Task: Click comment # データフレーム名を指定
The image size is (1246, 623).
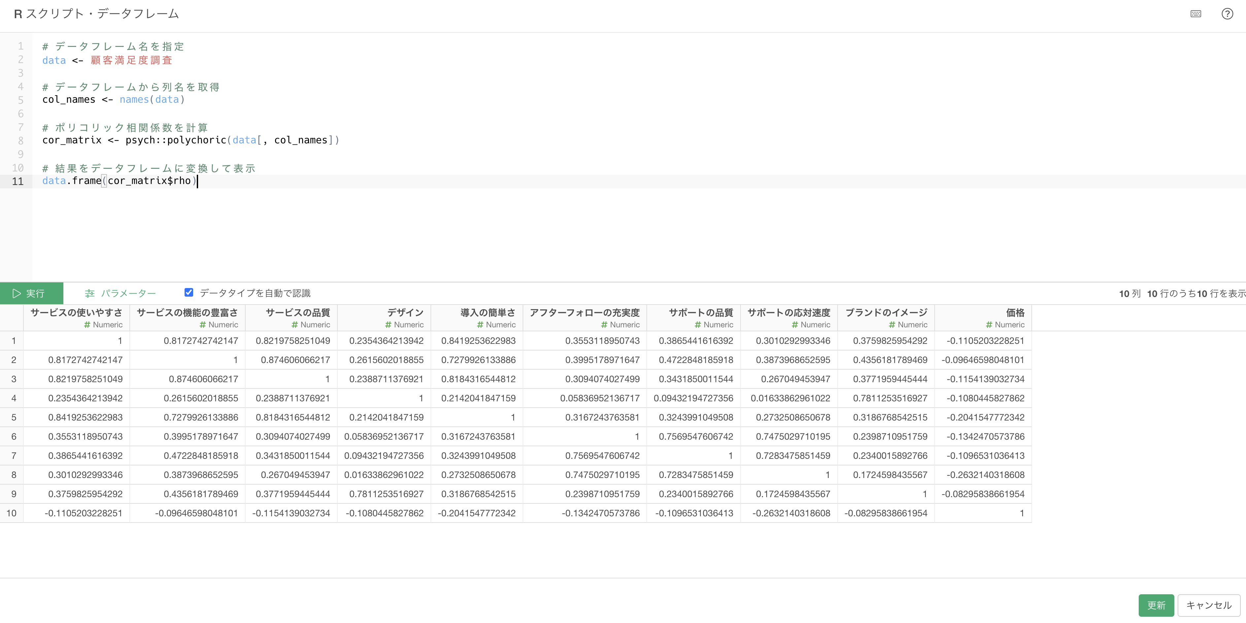Action: pyautogui.click(x=114, y=47)
